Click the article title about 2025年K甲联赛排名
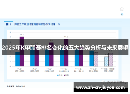 65,48
